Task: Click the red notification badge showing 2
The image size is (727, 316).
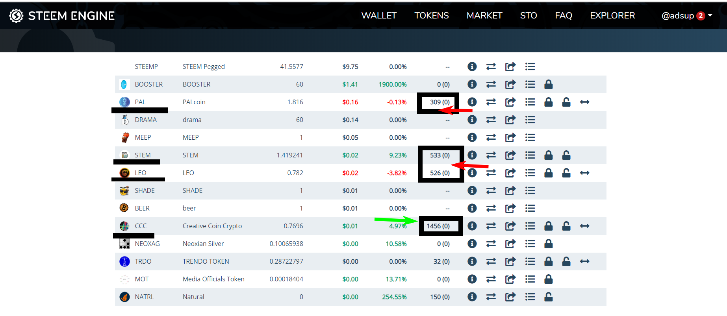Action: [701, 16]
